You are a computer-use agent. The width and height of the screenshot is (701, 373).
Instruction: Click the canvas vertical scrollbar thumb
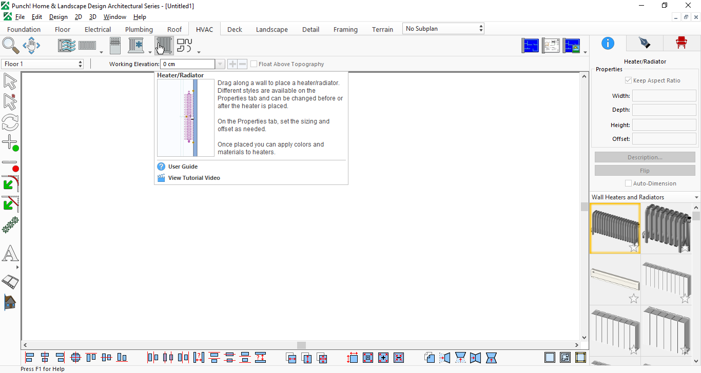coord(584,206)
